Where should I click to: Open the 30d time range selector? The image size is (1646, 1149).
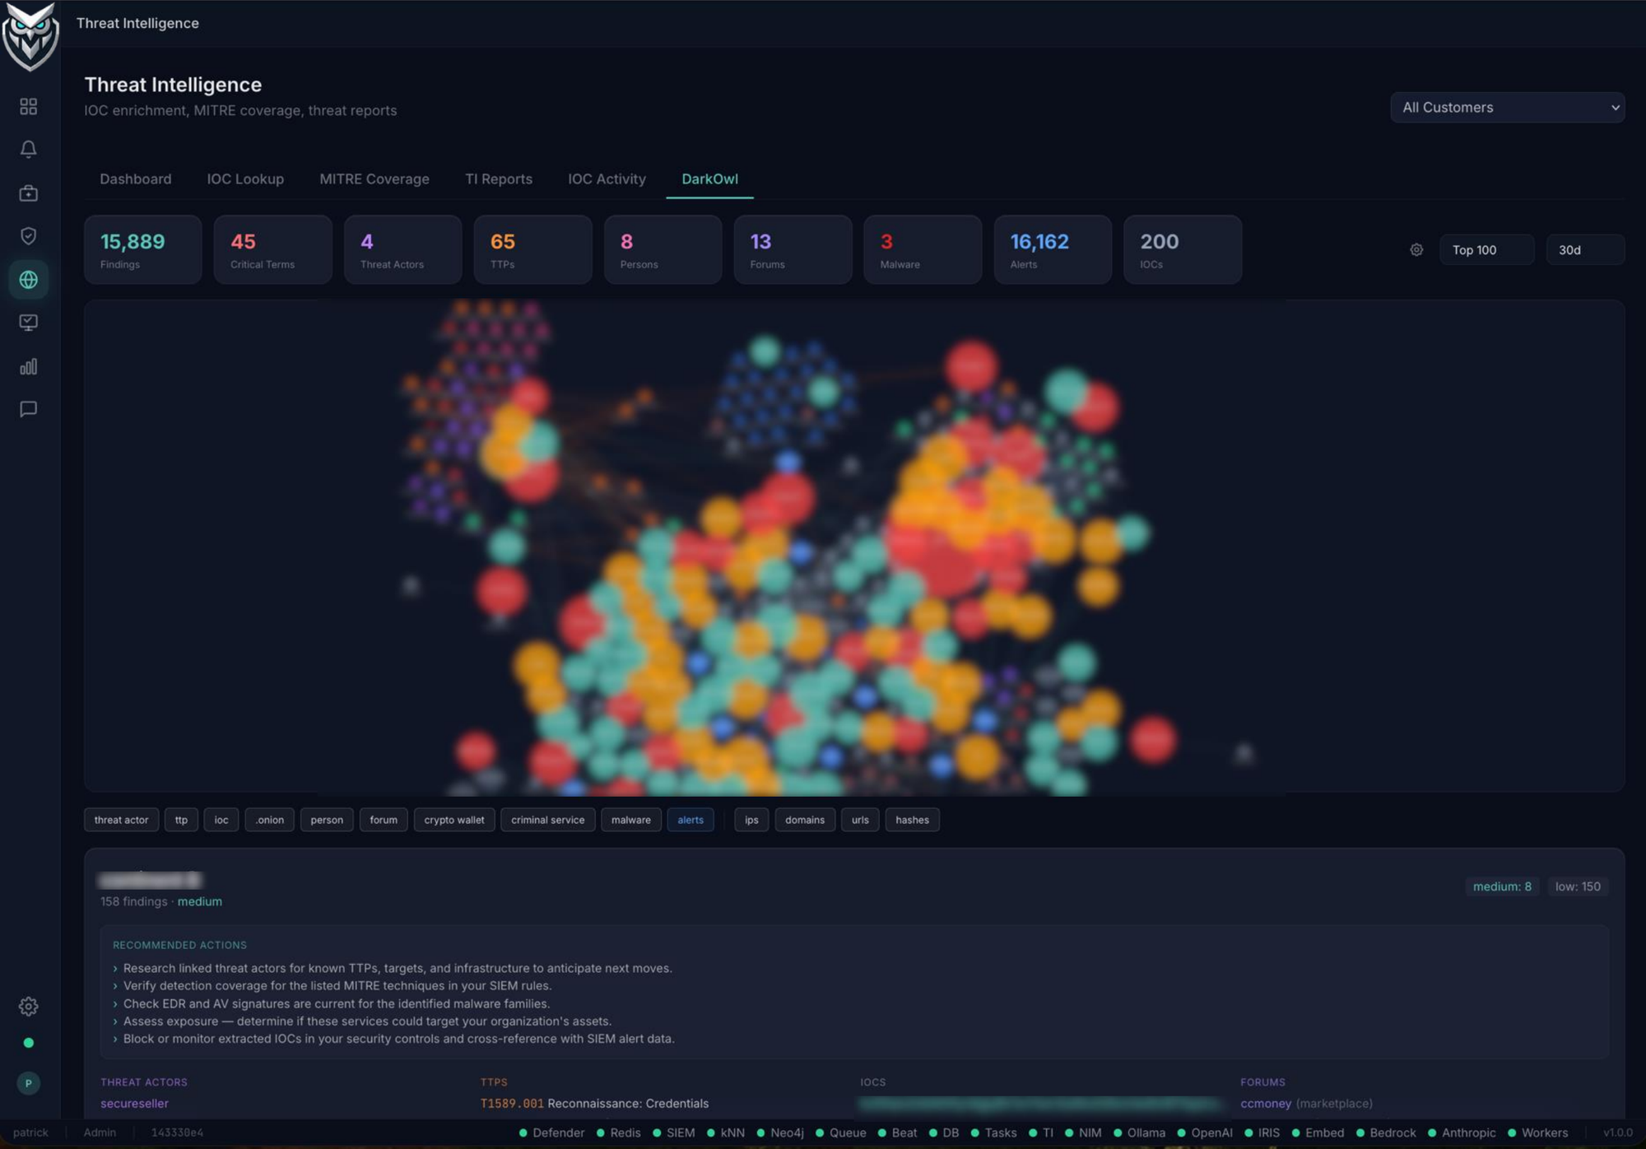click(x=1585, y=249)
